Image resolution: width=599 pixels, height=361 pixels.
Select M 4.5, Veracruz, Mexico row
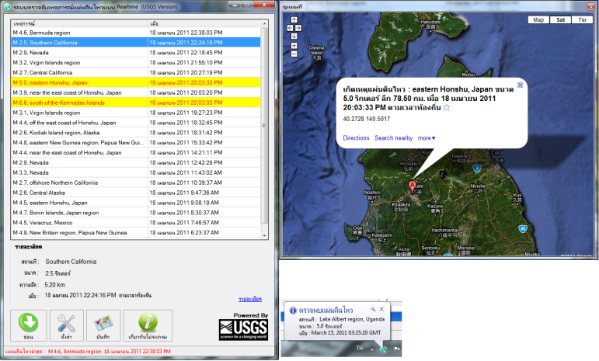136,223
